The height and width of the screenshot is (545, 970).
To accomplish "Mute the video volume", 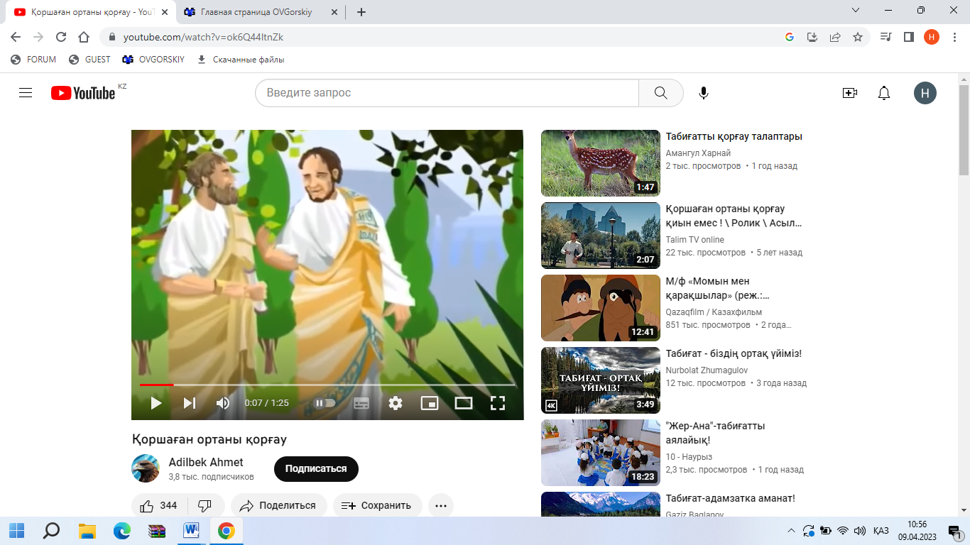I will [x=223, y=403].
